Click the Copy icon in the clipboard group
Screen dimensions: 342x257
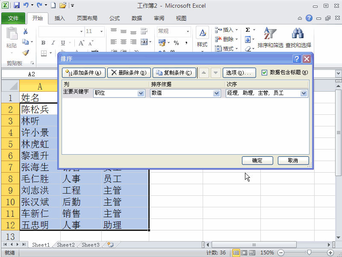[25, 42]
